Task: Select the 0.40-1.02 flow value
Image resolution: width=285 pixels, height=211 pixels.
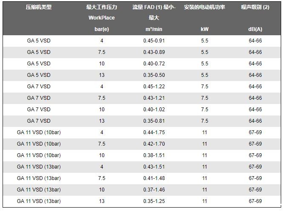Action: [x=154, y=110]
